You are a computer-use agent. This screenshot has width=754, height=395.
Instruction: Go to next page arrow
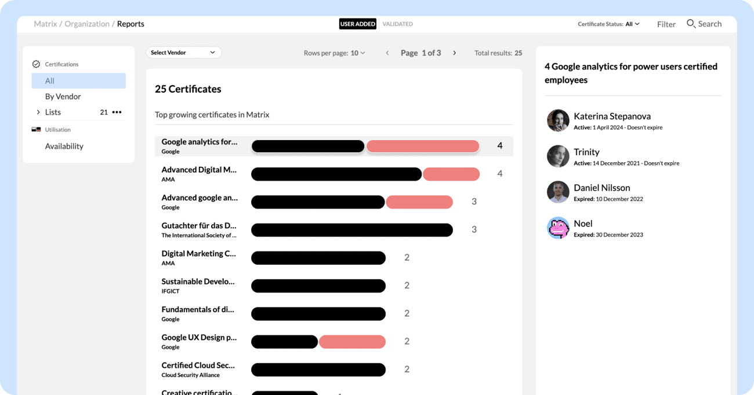tap(455, 53)
